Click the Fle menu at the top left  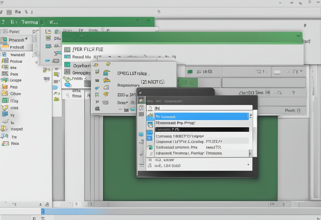pyautogui.click(x=18, y=12)
